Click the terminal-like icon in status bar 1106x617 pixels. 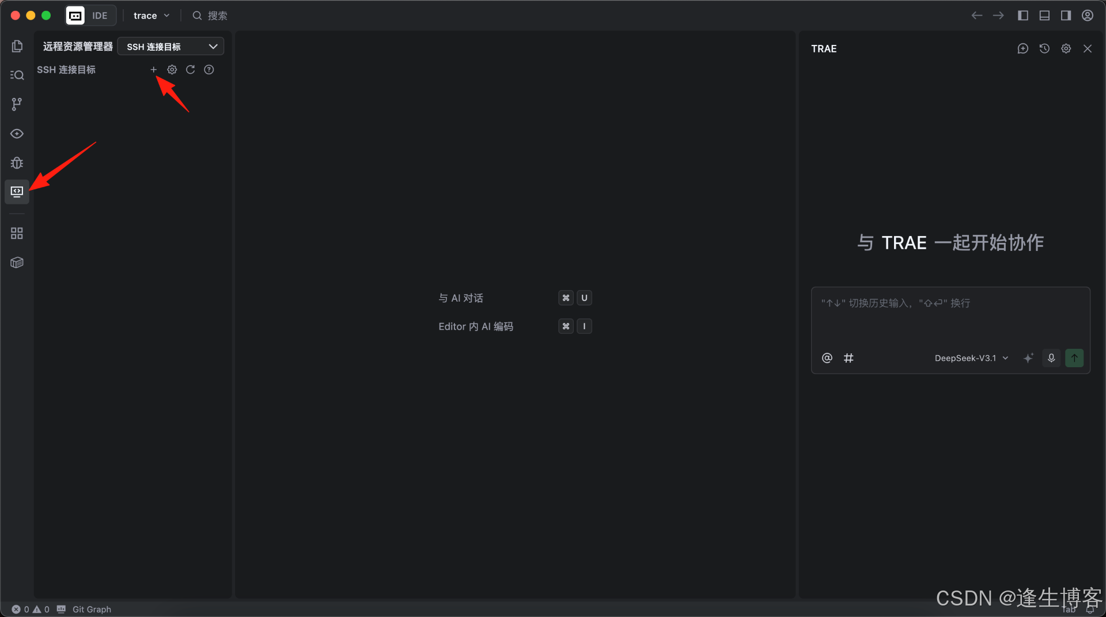click(61, 609)
